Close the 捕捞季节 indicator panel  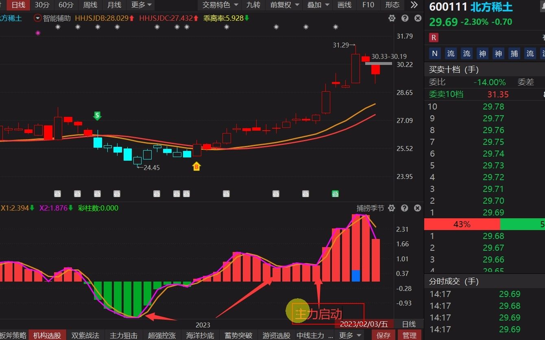pyautogui.click(x=418, y=208)
